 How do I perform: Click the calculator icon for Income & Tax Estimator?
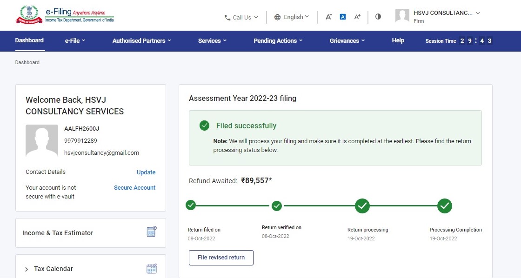tap(152, 232)
